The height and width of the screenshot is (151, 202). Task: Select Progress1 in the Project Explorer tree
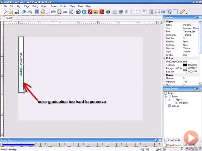184,103
